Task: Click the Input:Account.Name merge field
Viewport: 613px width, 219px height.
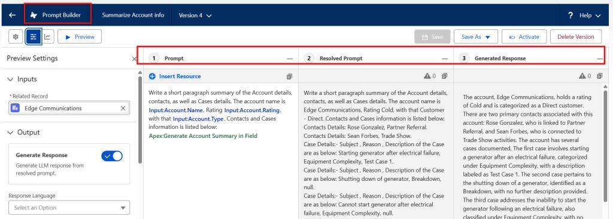Action: [x=176, y=110]
